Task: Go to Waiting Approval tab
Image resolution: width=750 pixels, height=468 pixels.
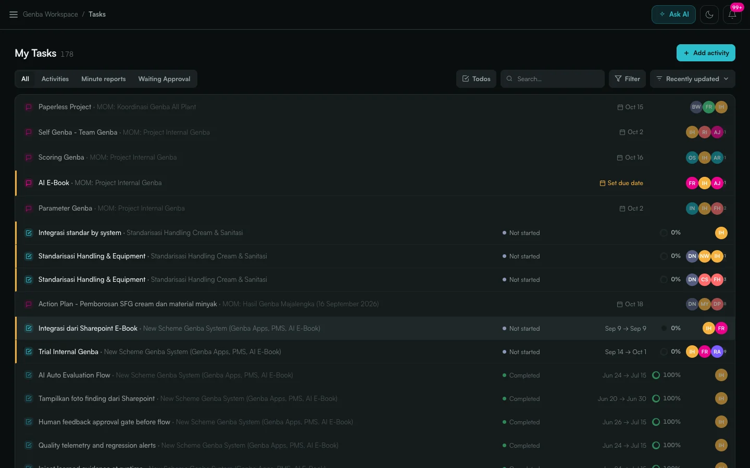Action: click(x=164, y=79)
